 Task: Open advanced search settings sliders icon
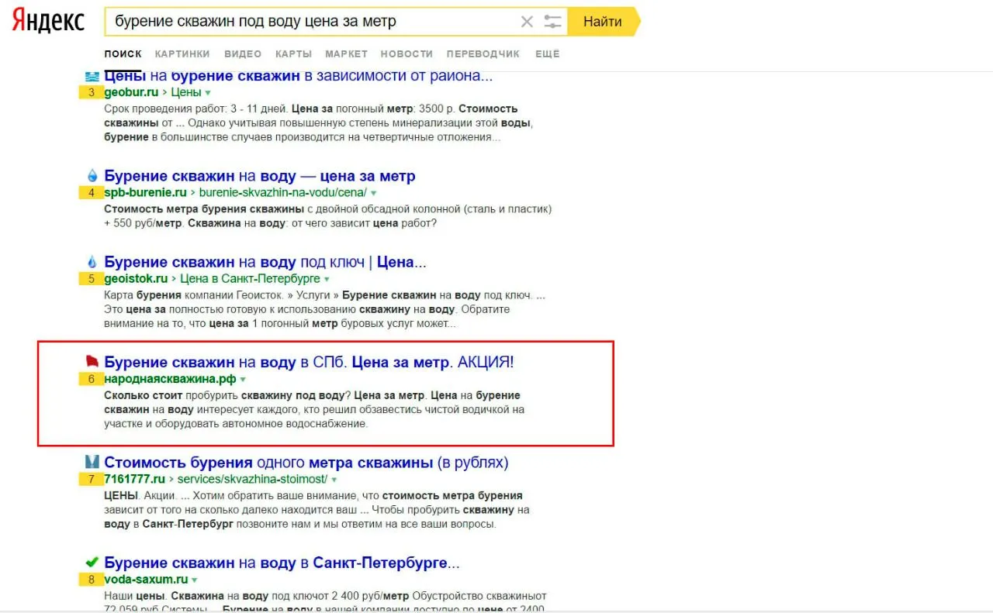[552, 22]
